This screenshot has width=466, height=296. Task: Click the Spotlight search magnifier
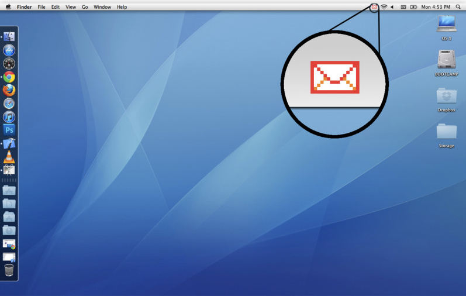458,7
